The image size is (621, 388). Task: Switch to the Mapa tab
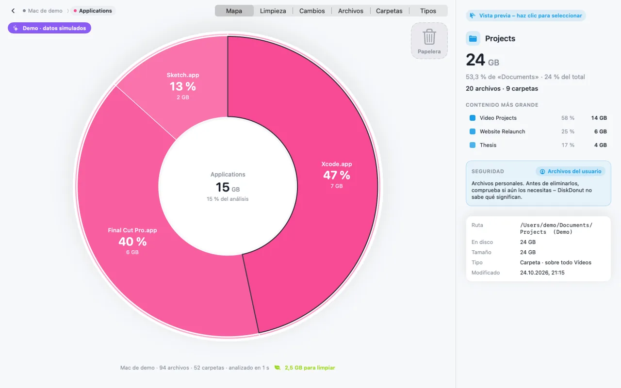234,11
